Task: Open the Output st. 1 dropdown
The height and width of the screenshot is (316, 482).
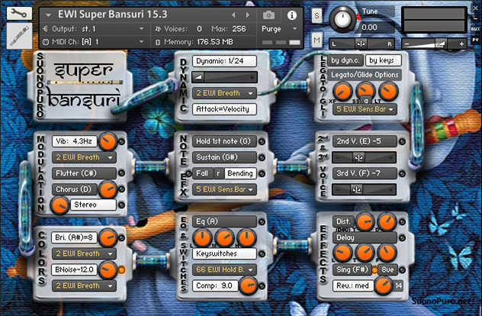Action: (x=93, y=29)
